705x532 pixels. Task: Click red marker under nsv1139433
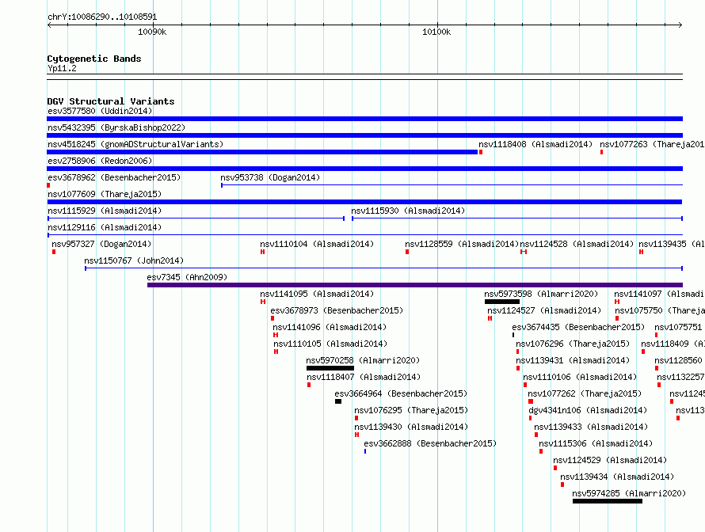point(536,435)
